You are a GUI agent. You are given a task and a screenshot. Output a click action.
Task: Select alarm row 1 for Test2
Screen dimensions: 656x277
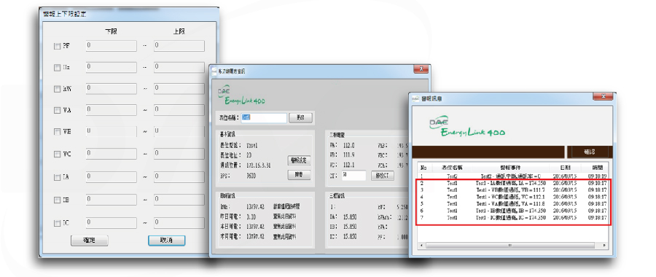pos(513,176)
